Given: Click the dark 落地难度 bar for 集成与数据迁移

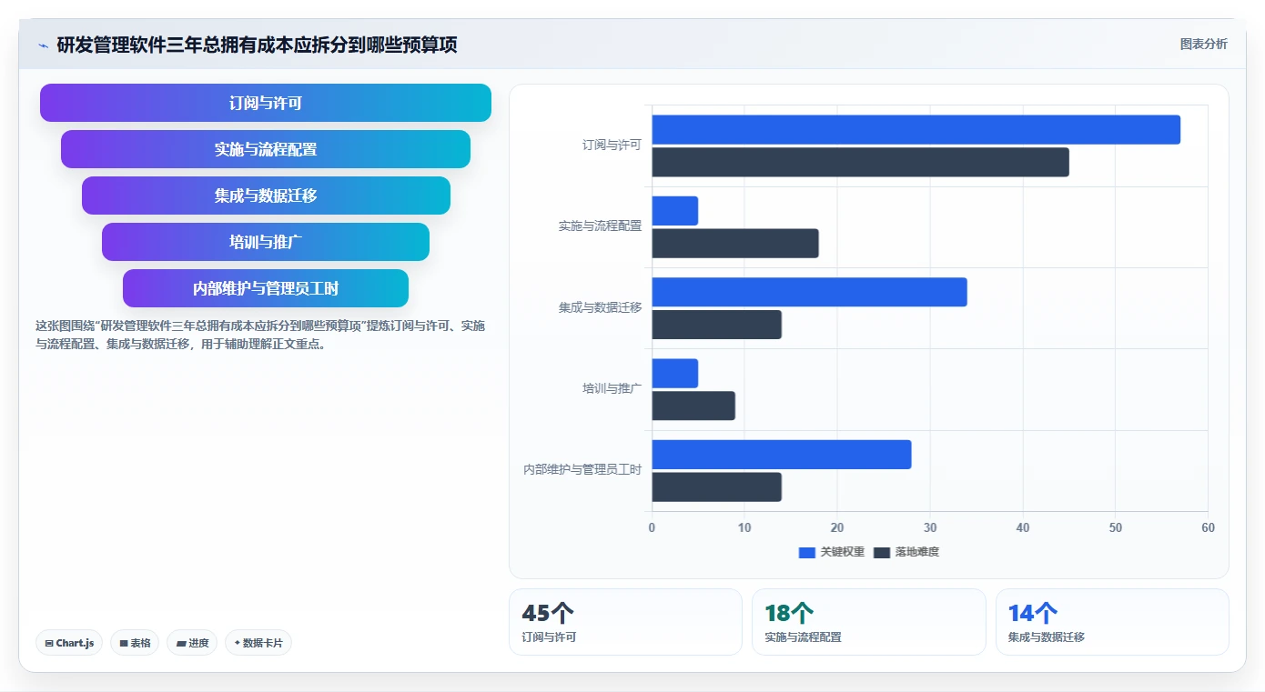Looking at the screenshot, I should coord(716,325).
